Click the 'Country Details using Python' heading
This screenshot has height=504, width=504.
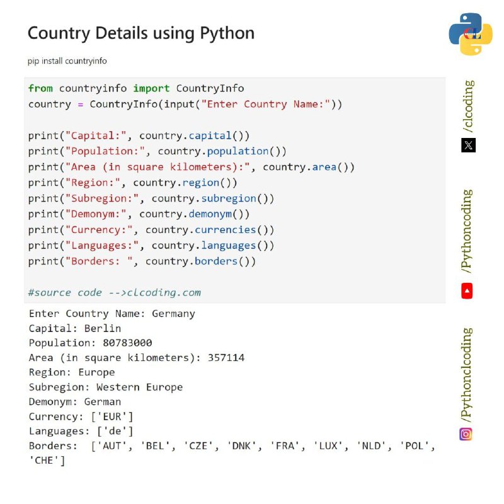tap(141, 33)
